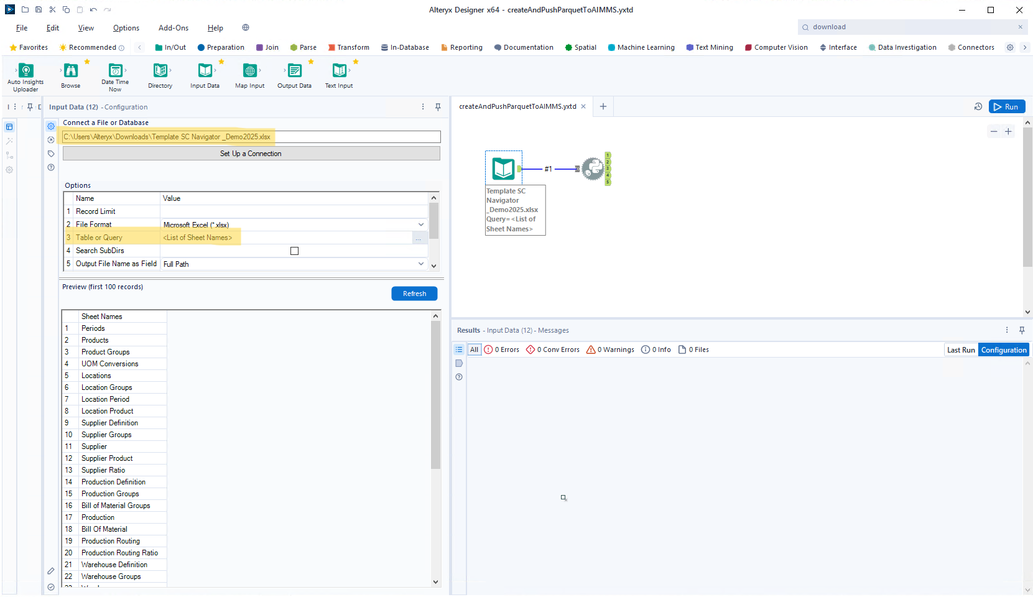The width and height of the screenshot is (1033, 597).
Task: Open configuration panel three-dot menu
Action: coord(423,107)
